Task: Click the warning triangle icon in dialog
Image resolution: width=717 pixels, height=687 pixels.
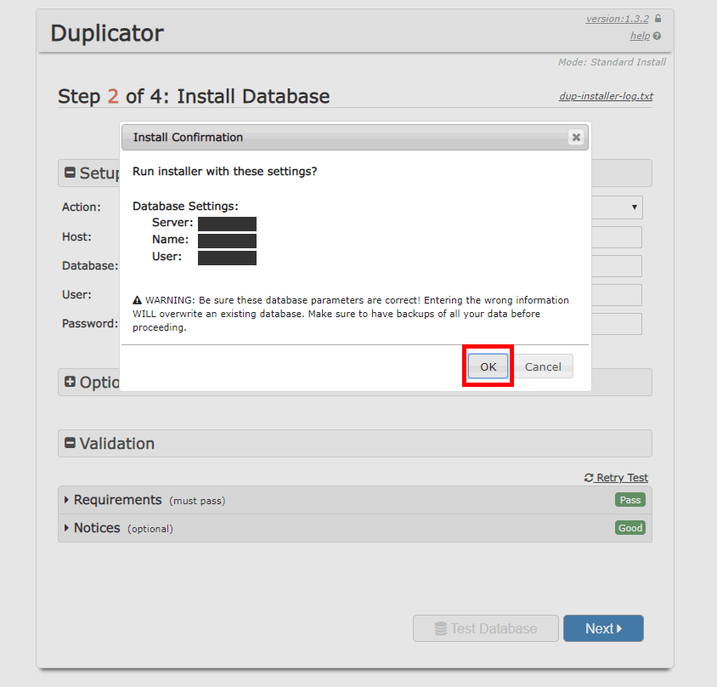Action: coord(138,300)
